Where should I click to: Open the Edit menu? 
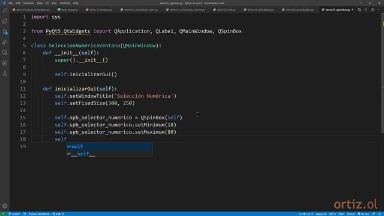click(17, 3)
